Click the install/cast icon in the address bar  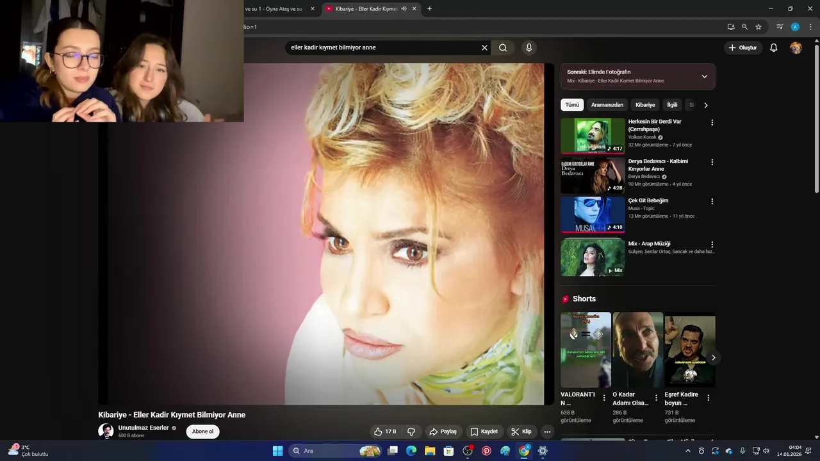731,27
